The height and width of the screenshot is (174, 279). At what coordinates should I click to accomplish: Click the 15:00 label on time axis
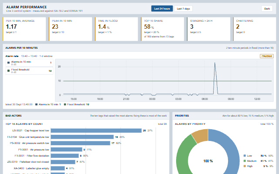coord(74,99)
